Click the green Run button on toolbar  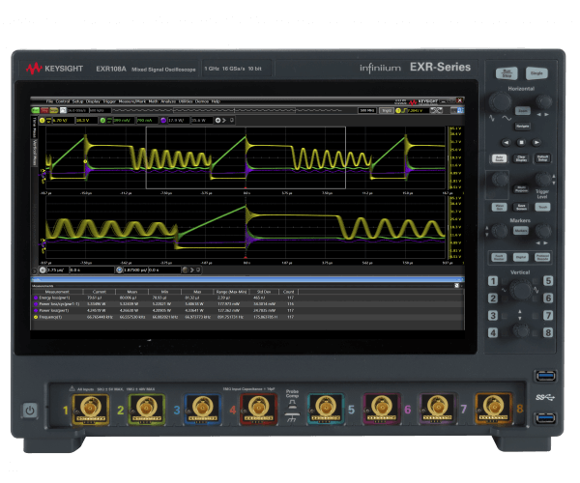click(x=36, y=110)
